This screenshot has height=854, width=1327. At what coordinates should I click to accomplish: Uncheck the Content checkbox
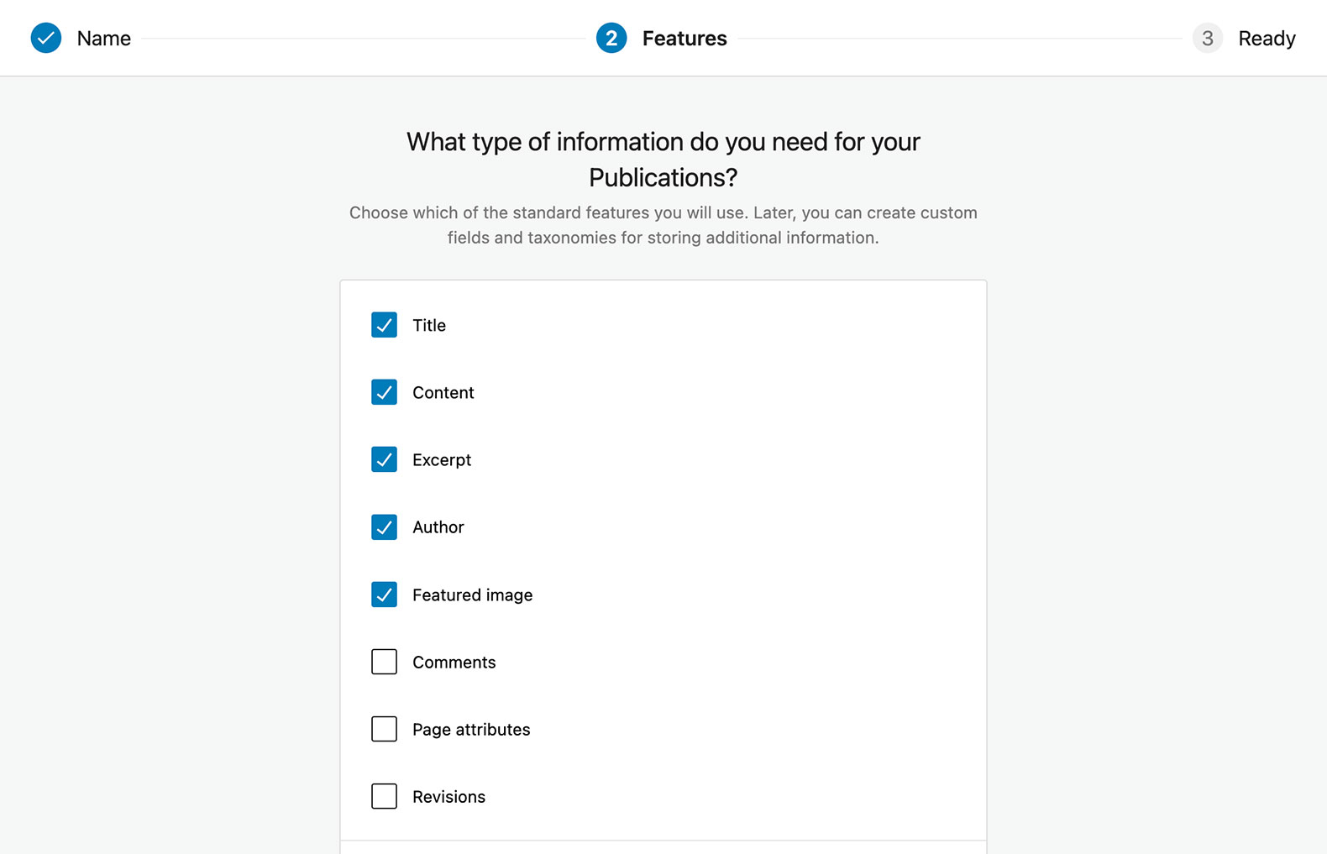(384, 392)
